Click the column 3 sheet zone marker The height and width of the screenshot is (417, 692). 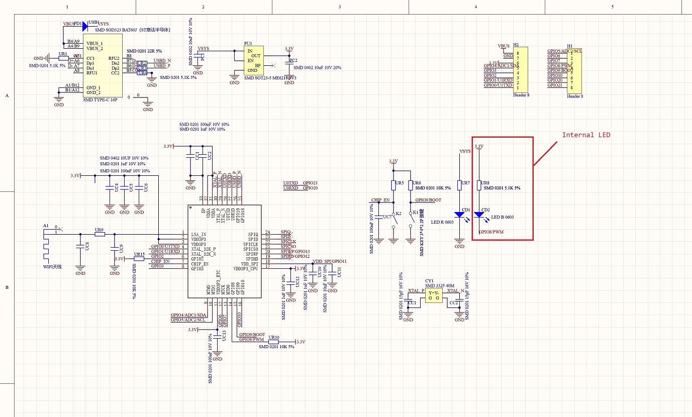pyautogui.click(x=340, y=7)
